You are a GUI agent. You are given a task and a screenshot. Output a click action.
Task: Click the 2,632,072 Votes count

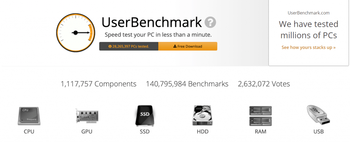click(x=264, y=84)
